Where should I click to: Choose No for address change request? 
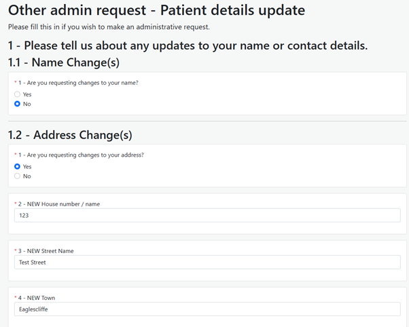(x=18, y=176)
